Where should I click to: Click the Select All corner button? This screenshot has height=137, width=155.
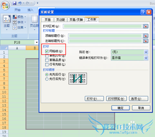[x=4, y=48]
